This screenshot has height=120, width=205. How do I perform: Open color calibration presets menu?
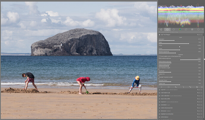pyautogui.click(x=202, y=96)
